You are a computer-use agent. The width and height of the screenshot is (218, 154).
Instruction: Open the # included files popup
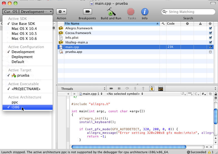click(204, 94)
